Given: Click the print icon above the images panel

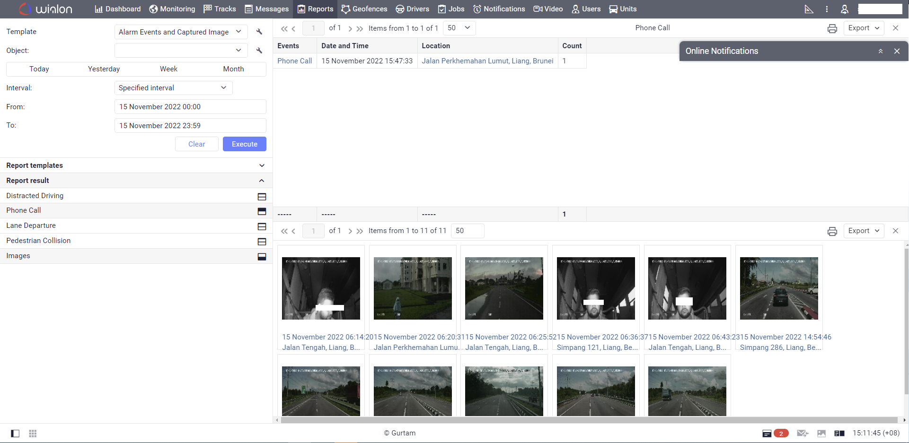Looking at the screenshot, I should click(832, 231).
